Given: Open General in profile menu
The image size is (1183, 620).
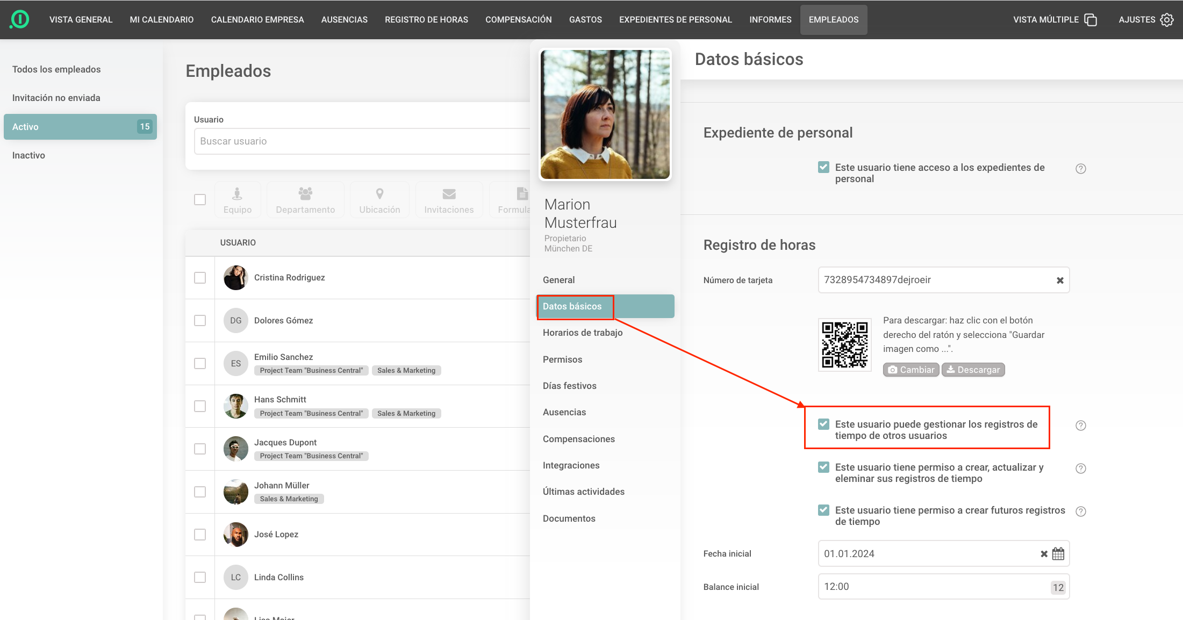Looking at the screenshot, I should (x=605, y=280).
